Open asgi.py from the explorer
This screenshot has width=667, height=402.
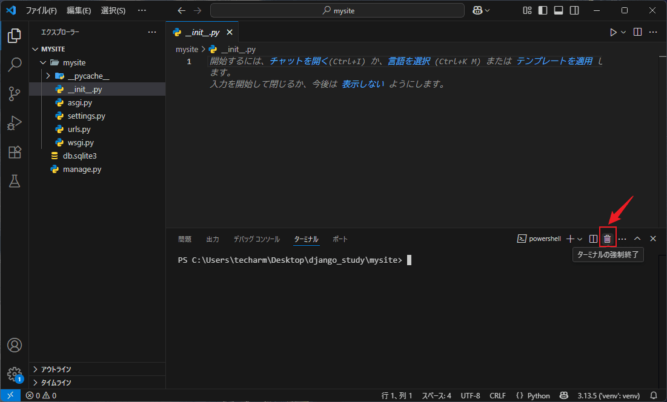click(x=97, y=102)
